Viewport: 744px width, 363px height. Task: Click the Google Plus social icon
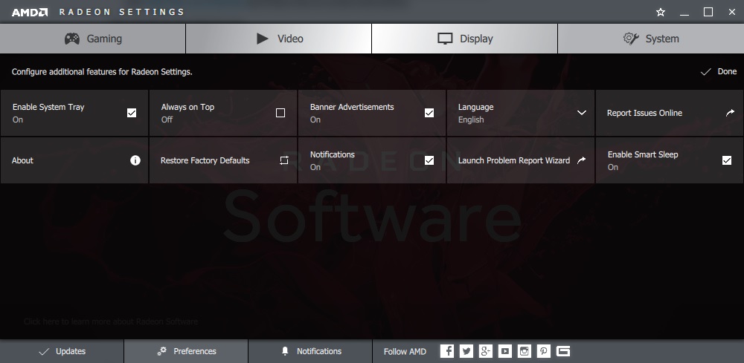tap(486, 351)
